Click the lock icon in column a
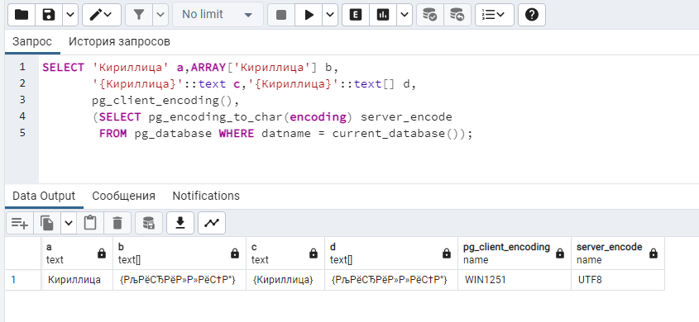 tap(102, 253)
